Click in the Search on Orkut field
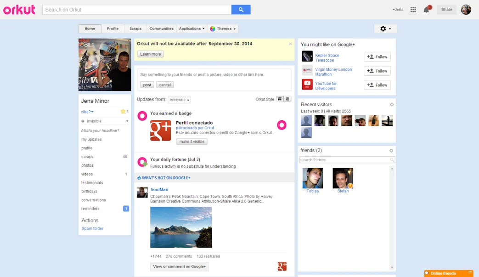Viewport: 479px width, 277px height. [137, 10]
